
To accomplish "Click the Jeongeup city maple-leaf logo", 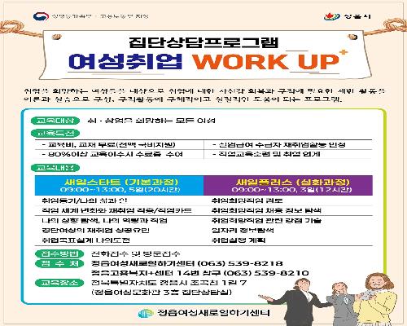I will [x=332, y=16].
